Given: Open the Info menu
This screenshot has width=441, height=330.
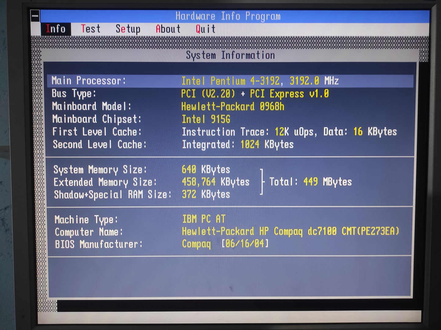Looking at the screenshot, I should [x=56, y=29].
